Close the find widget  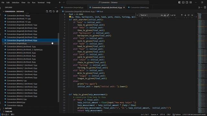192,15
